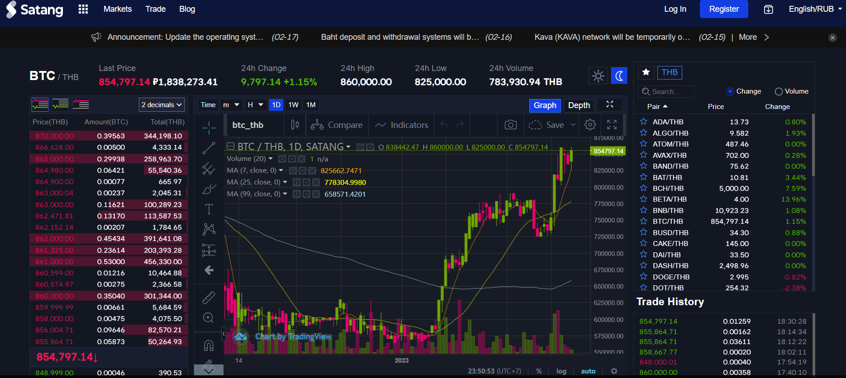This screenshot has width=846, height=378.
Task: Remove the MA 99 indicator
Action: tap(316, 194)
